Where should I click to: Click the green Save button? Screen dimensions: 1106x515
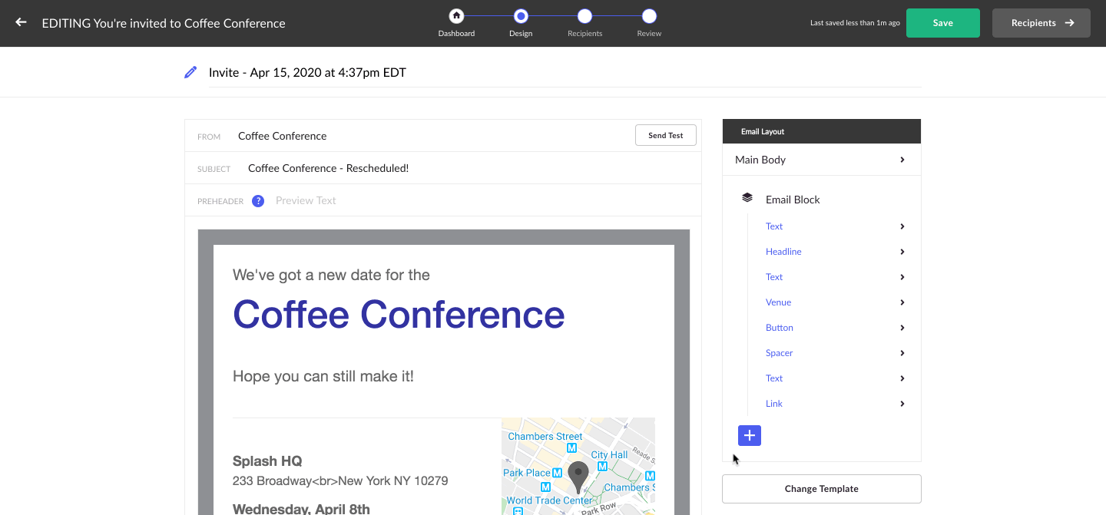(x=943, y=23)
